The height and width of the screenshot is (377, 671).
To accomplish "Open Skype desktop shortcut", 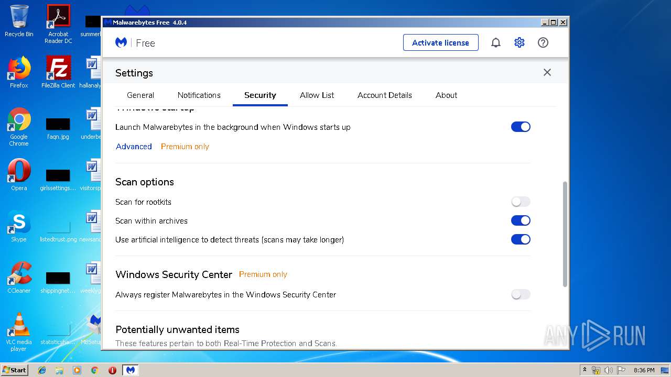I will pyautogui.click(x=19, y=226).
